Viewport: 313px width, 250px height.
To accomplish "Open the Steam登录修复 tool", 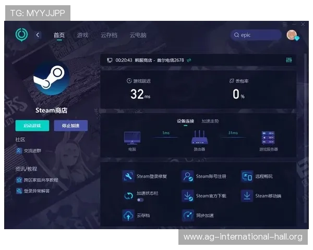I will point(145,177).
